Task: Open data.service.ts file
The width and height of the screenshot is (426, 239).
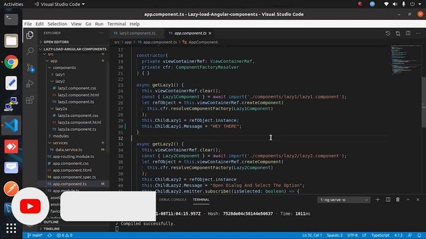Action: coord(69,149)
